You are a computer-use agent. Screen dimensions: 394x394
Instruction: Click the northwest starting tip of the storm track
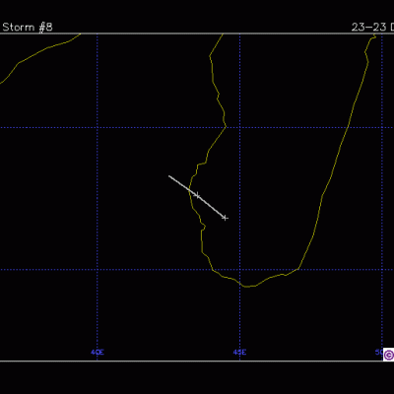tap(169, 176)
